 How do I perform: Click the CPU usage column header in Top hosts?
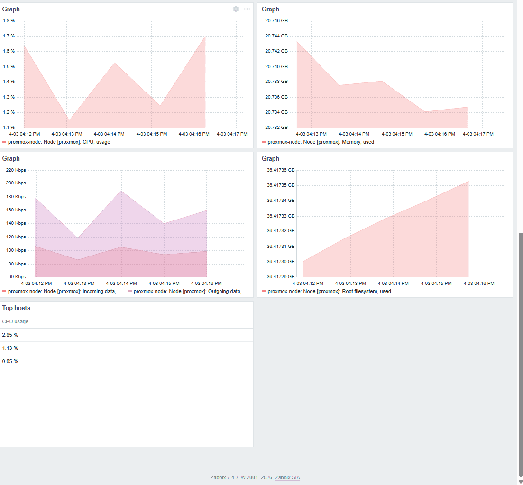coord(15,321)
